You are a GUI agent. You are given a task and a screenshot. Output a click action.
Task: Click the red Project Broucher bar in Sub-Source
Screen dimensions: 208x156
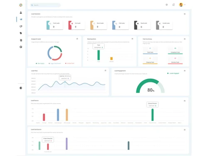pos(48,147)
